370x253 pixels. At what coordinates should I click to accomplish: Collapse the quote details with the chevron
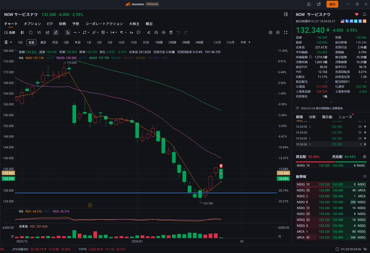pos(331,102)
